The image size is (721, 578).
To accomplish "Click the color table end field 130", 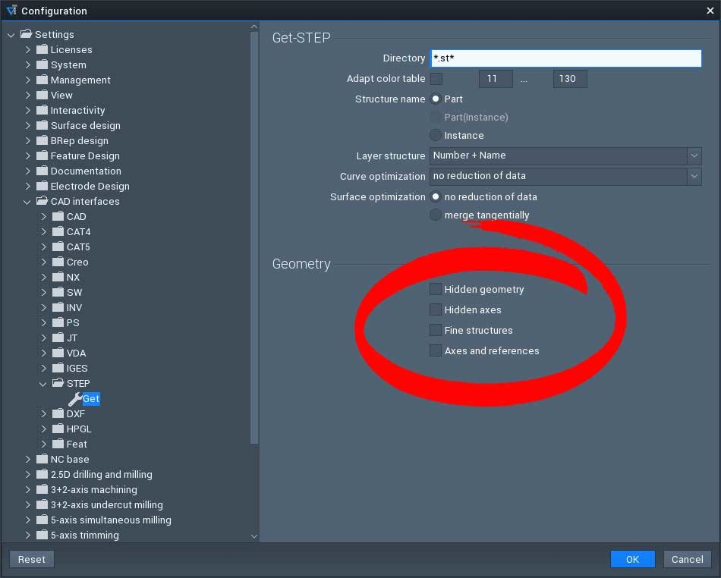I will 570,79.
